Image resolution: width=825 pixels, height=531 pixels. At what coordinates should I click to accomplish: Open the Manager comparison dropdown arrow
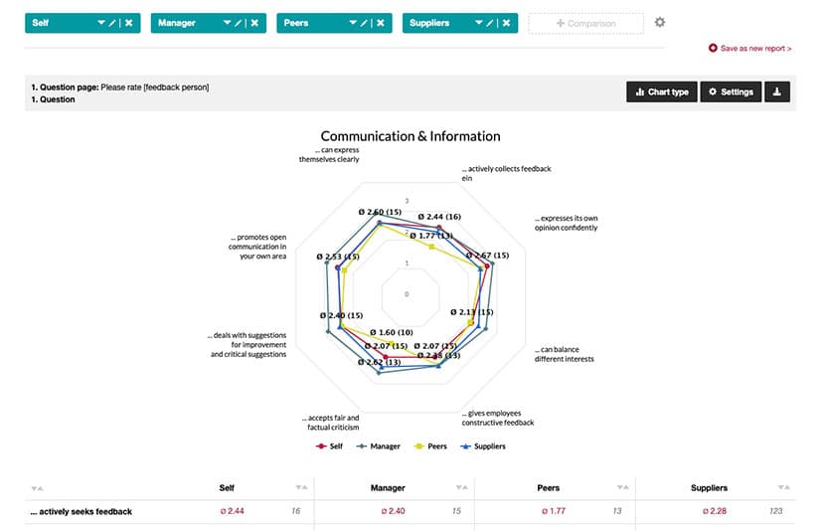[227, 23]
